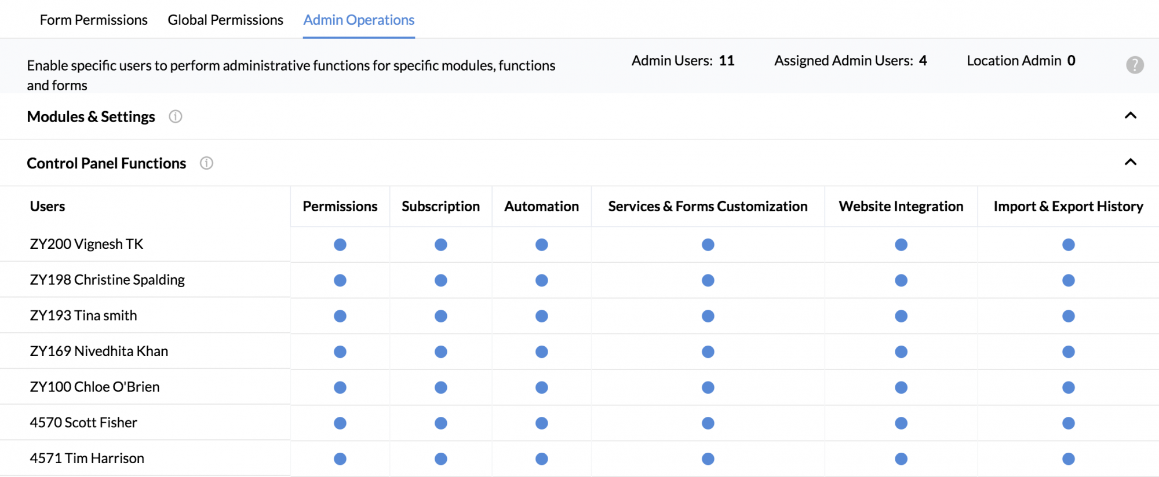Collapse the Modules & Settings section
This screenshot has height=477, width=1159.
1131,115
